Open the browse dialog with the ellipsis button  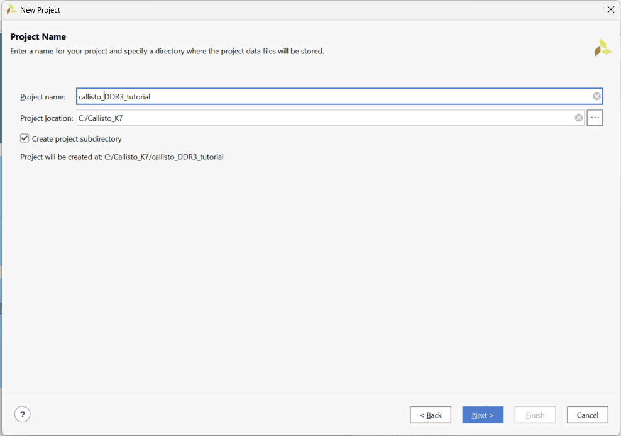pyautogui.click(x=595, y=118)
